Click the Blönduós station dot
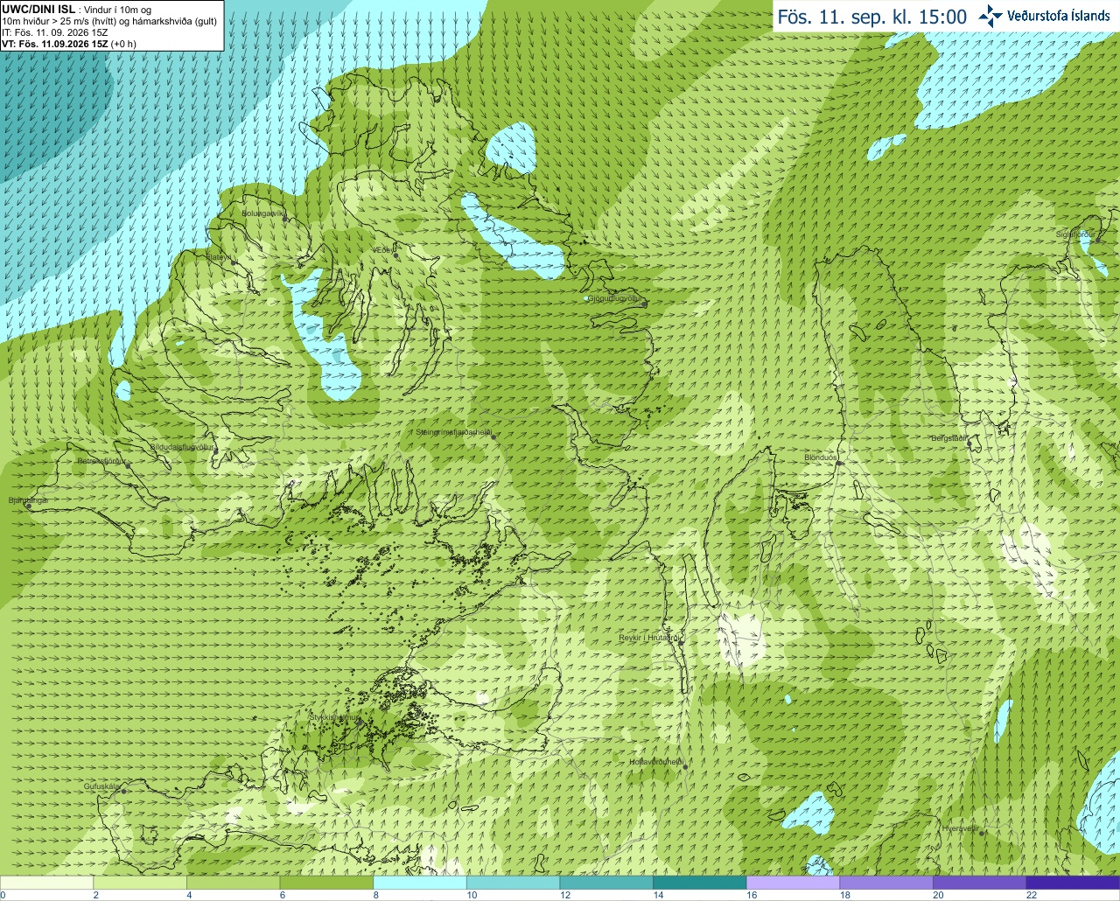Image resolution: width=1120 pixels, height=901 pixels. tap(838, 464)
